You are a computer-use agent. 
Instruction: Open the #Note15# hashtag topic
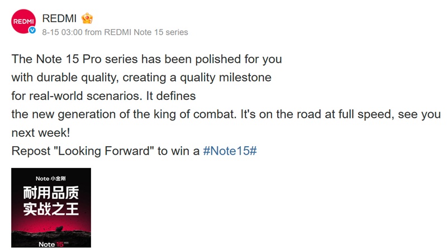tap(229, 152)
